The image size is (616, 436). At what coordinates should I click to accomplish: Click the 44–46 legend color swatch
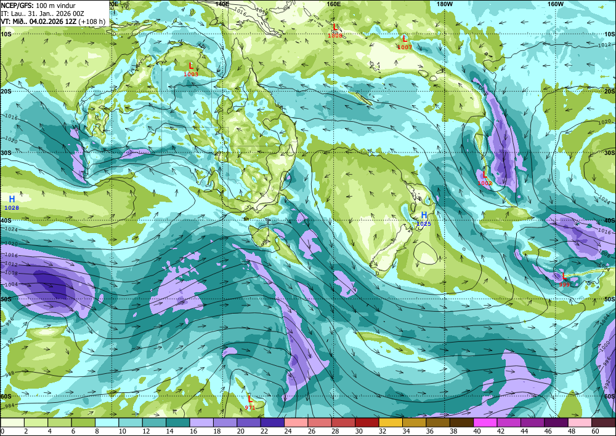[532, 422]
